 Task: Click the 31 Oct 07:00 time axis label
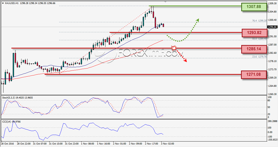tap(40, 144)
